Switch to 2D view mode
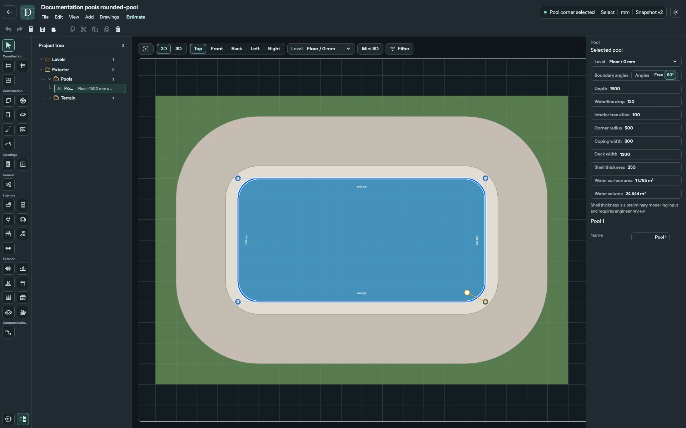Image resolution: width=686 pixels, height=428 pixels. click(164, 49)
